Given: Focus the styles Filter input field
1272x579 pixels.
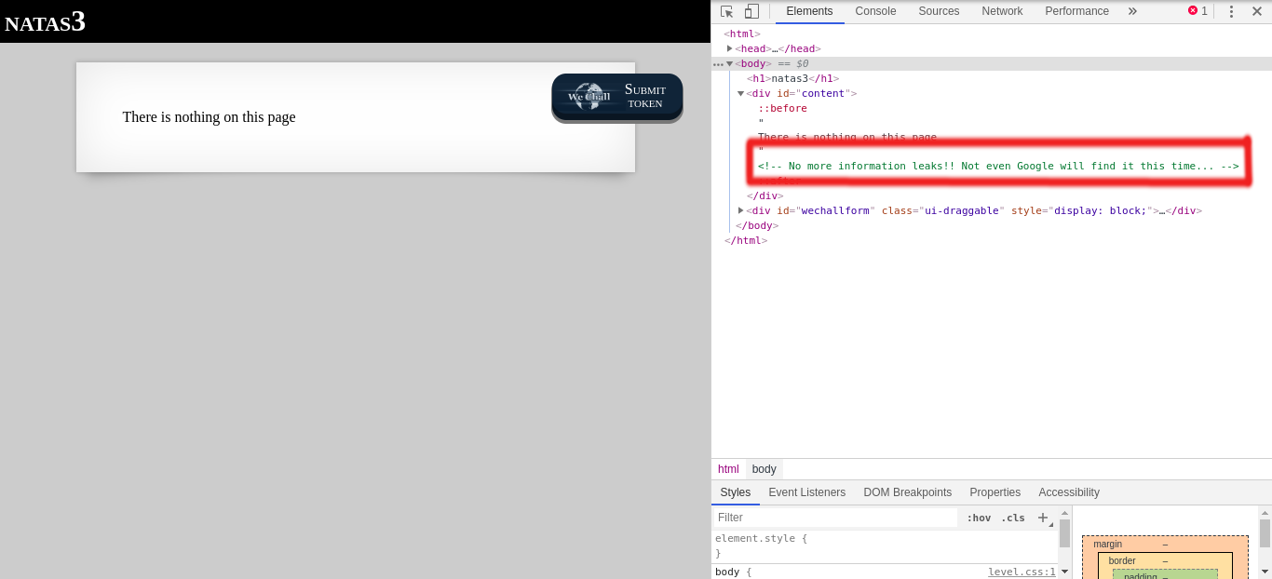Looking at the screenshot, I should tap(835, 518).
